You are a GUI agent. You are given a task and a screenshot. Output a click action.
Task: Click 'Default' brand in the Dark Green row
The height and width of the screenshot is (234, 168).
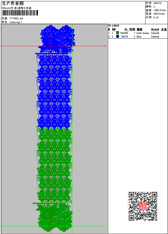155,33
